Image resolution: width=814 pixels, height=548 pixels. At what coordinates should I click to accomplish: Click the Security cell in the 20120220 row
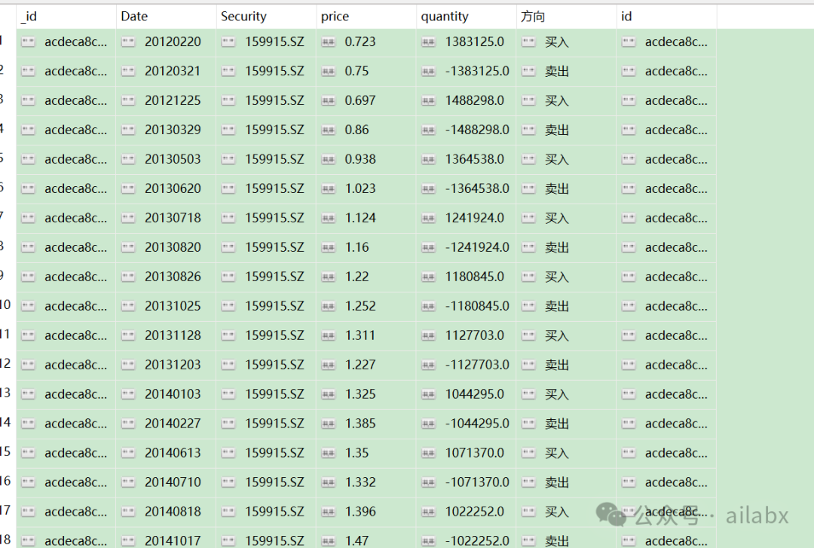pos(274,41)
